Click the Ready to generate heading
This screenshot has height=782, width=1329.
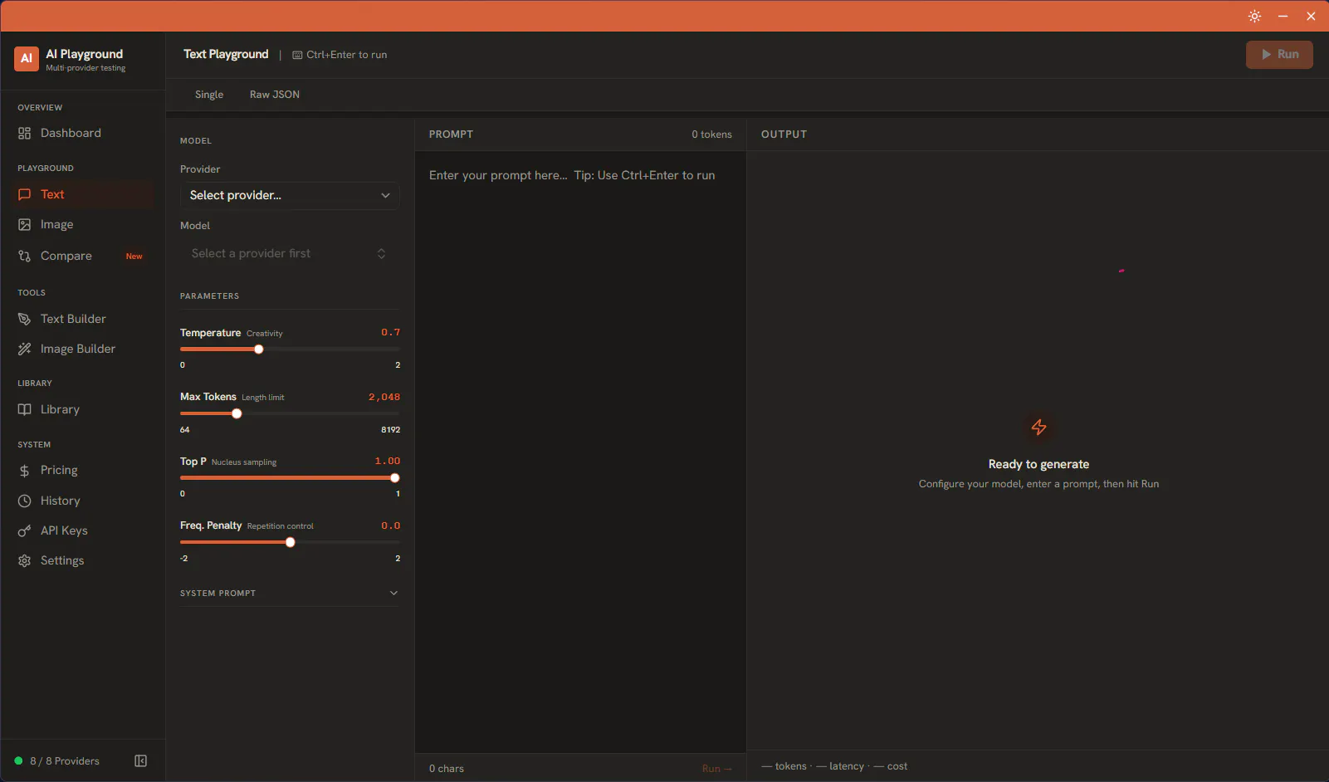[1038, 464]
